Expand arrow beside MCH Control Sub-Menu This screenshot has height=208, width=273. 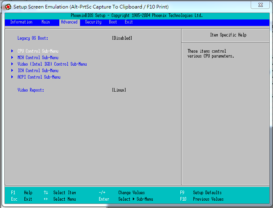pos(12,57)
